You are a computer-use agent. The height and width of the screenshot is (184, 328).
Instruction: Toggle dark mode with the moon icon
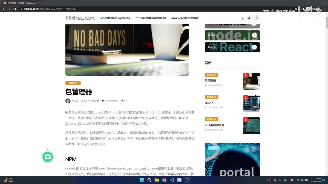[x=242, y=18]
